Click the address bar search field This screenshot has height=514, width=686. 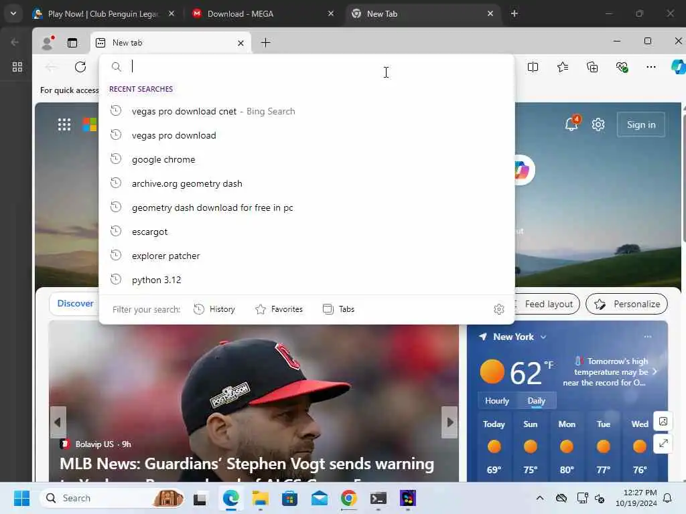306,66
